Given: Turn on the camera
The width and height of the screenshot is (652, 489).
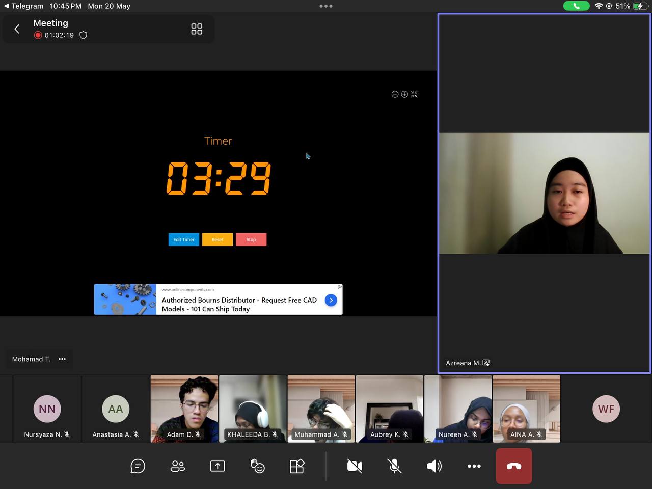Looking at the screenshot, I should (355, 466).
